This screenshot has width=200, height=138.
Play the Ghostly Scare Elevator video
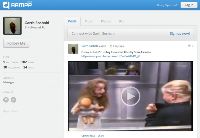coord(130,96)
